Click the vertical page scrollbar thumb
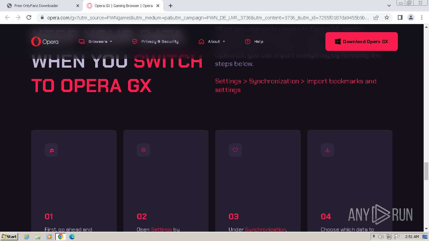429x241 pixels. (426, 171)
